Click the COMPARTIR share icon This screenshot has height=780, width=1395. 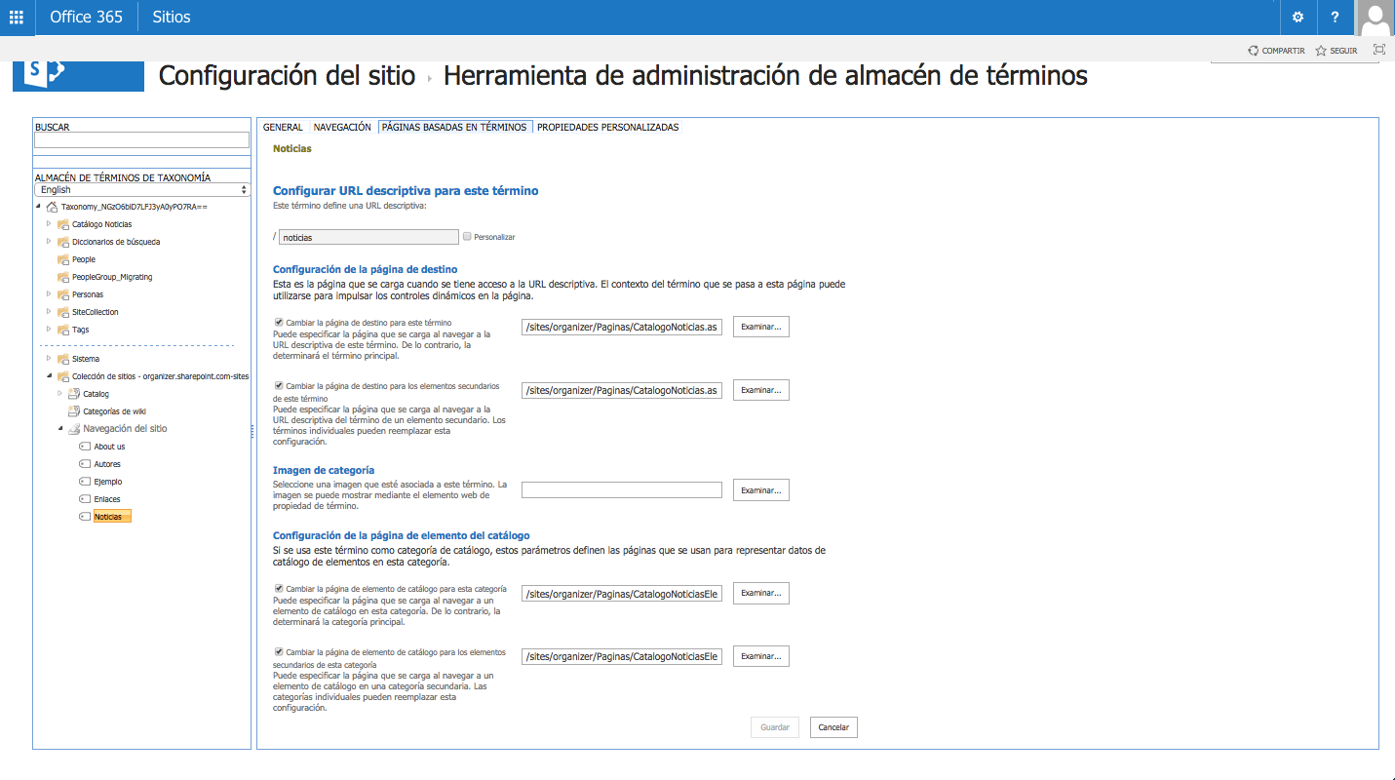(1252, 50)
